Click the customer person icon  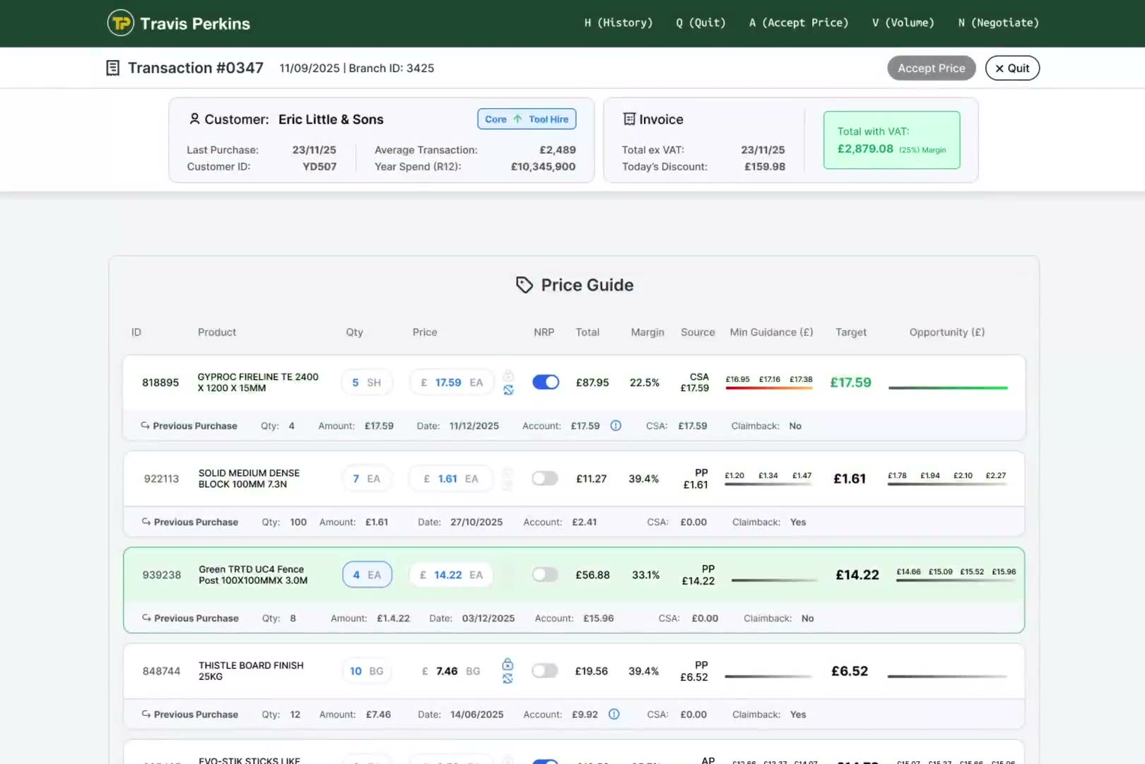click(x=194, y=119)
